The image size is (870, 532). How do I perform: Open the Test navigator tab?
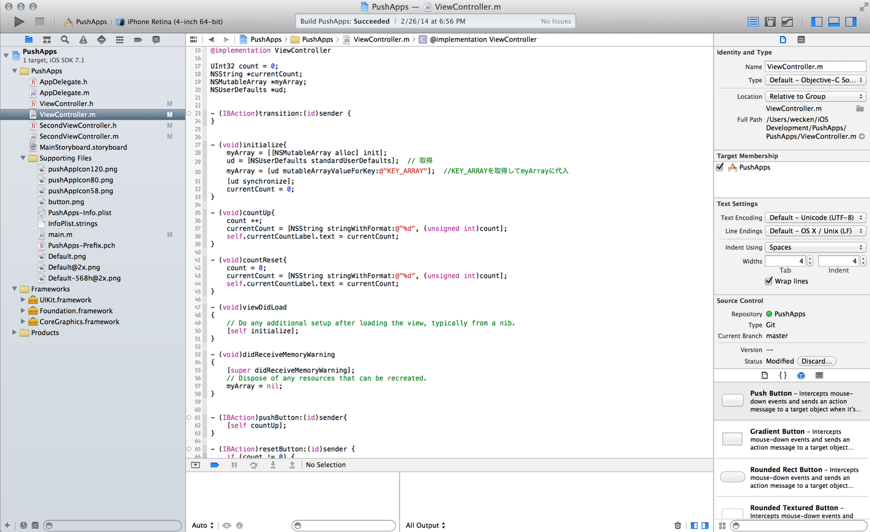coord(101,39)
